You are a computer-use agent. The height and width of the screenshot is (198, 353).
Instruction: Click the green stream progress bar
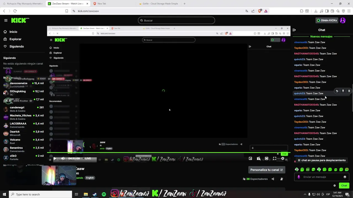coord(169,152)
